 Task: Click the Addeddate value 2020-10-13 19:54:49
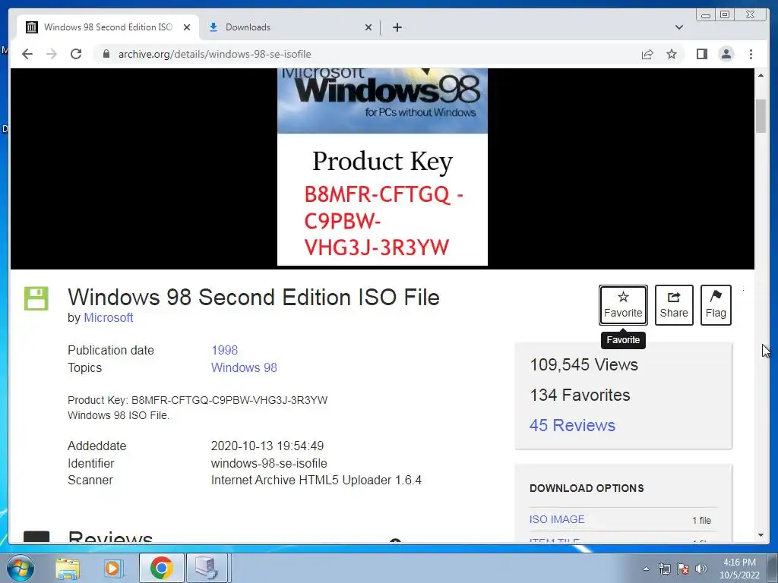tap(267, 446)
